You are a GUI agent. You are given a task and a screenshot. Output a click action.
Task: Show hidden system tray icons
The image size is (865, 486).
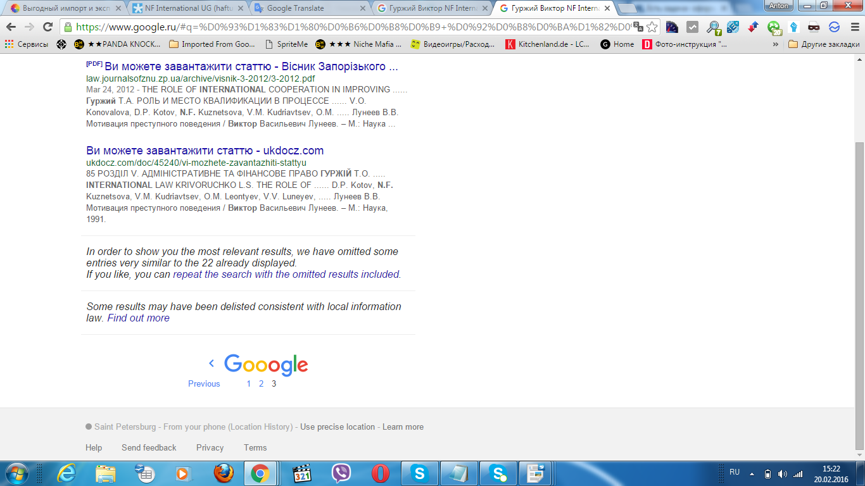(752, 473)
